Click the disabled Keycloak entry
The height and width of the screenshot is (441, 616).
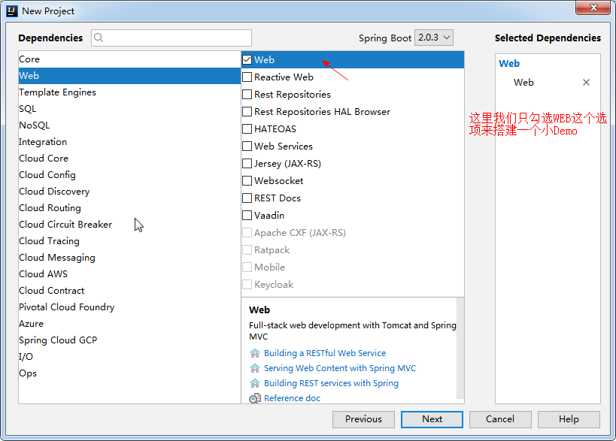coord(353,285)
